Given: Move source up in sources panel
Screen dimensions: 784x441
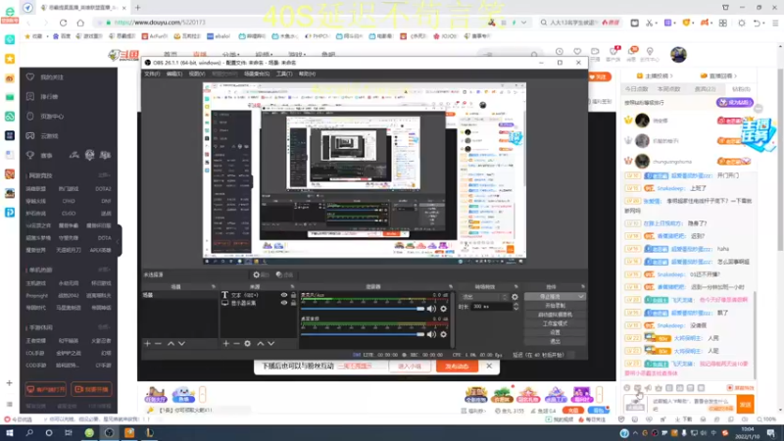Looking at the screenshot, I should [x=260, y=344].
